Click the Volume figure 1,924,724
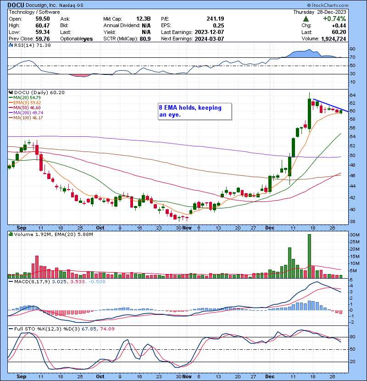367x381 pixels. tap(334, 39)
